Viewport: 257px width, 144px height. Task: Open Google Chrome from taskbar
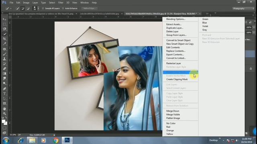click(56, 140)
